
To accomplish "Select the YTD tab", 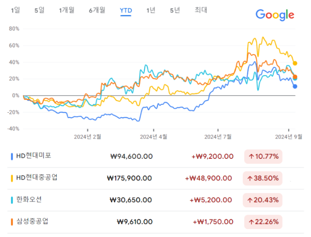I will [x=126, y=11].
